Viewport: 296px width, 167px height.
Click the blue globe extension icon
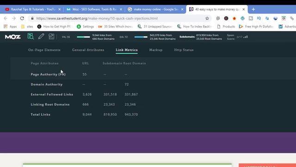click(x=276, y=19)
